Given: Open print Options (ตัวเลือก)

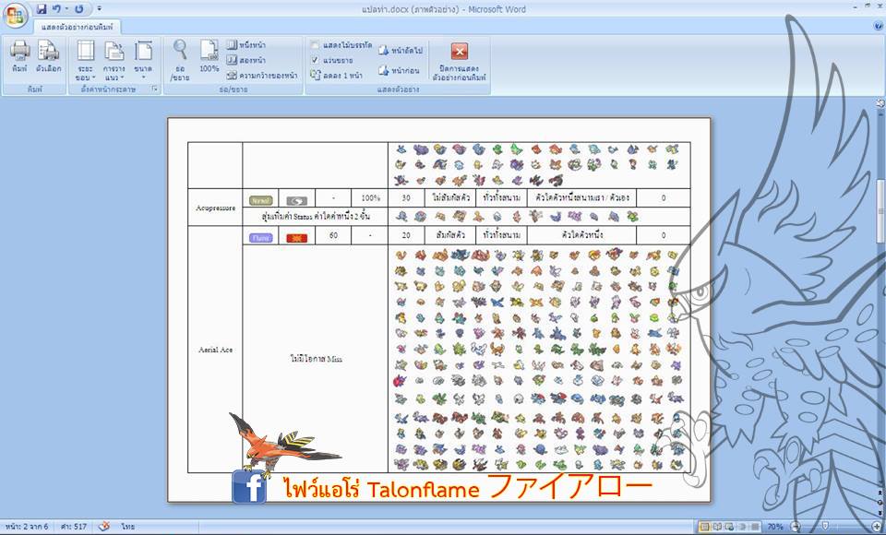Looking at the screenshot, I should point(49,55).
